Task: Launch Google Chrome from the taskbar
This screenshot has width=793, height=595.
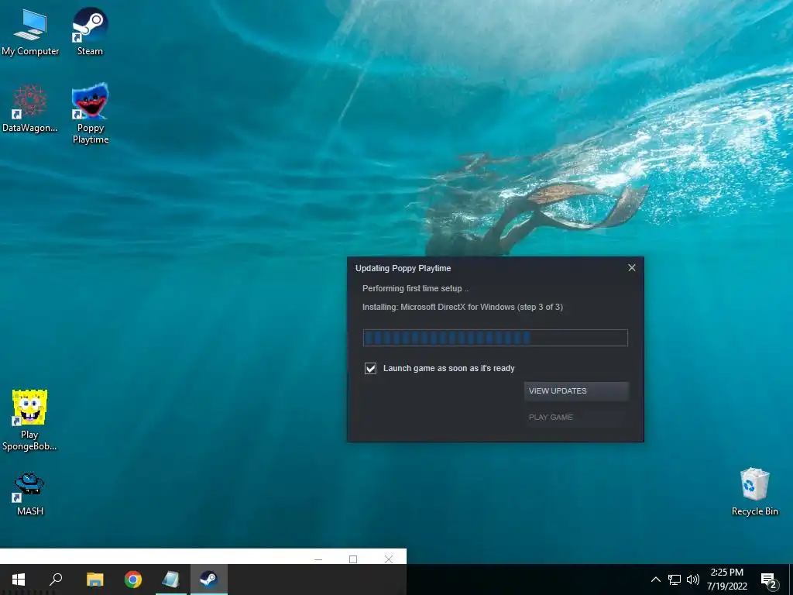Action: tap(133, 580)
